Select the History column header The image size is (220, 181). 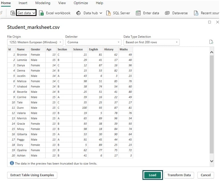click(x=111, y=49)
